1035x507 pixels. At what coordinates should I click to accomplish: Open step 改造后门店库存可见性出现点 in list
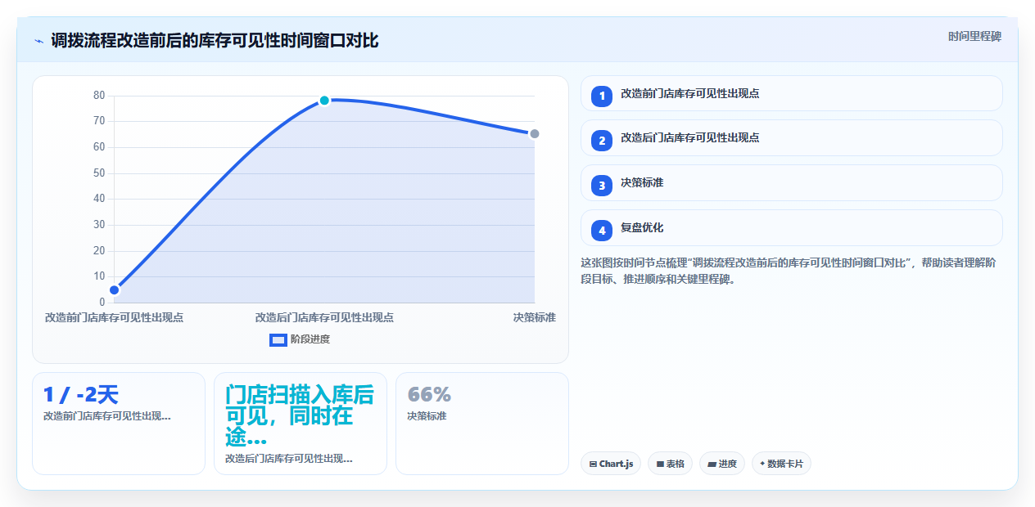click(x=792, y=138)
